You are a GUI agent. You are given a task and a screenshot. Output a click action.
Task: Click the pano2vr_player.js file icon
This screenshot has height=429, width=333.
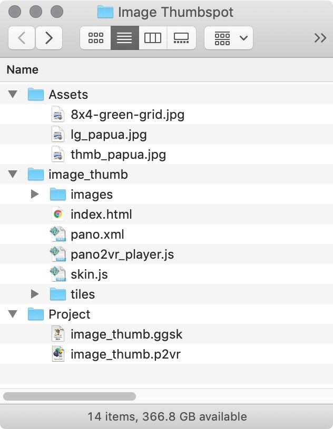point(58,254)
